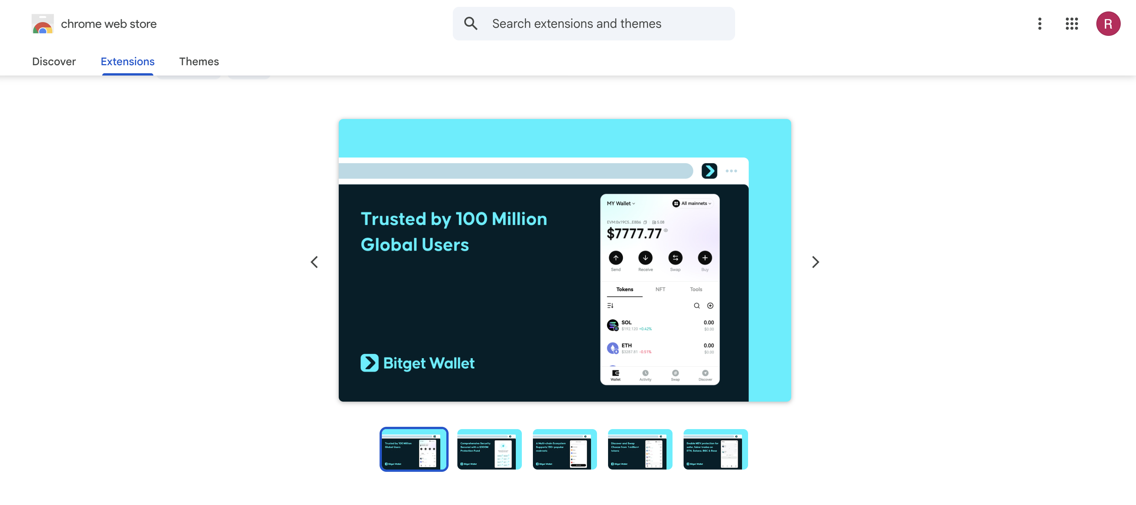Click the chrome web store title link
1136x505 pixels.
pyautogui.click(x=108, y=24)
